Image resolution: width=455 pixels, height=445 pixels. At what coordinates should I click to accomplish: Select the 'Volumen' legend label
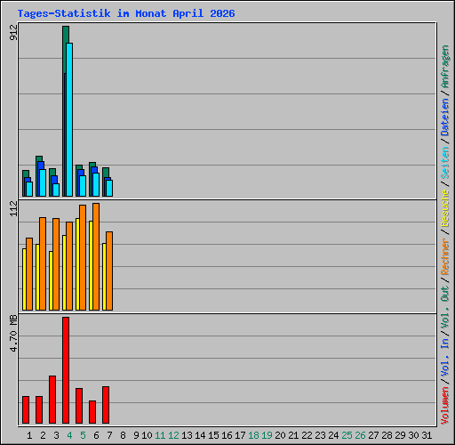click(445, 406)
